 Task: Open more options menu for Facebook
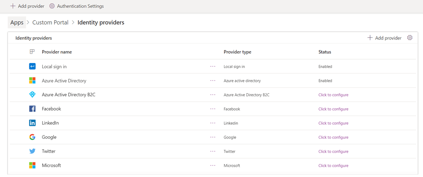coord(213,109)
